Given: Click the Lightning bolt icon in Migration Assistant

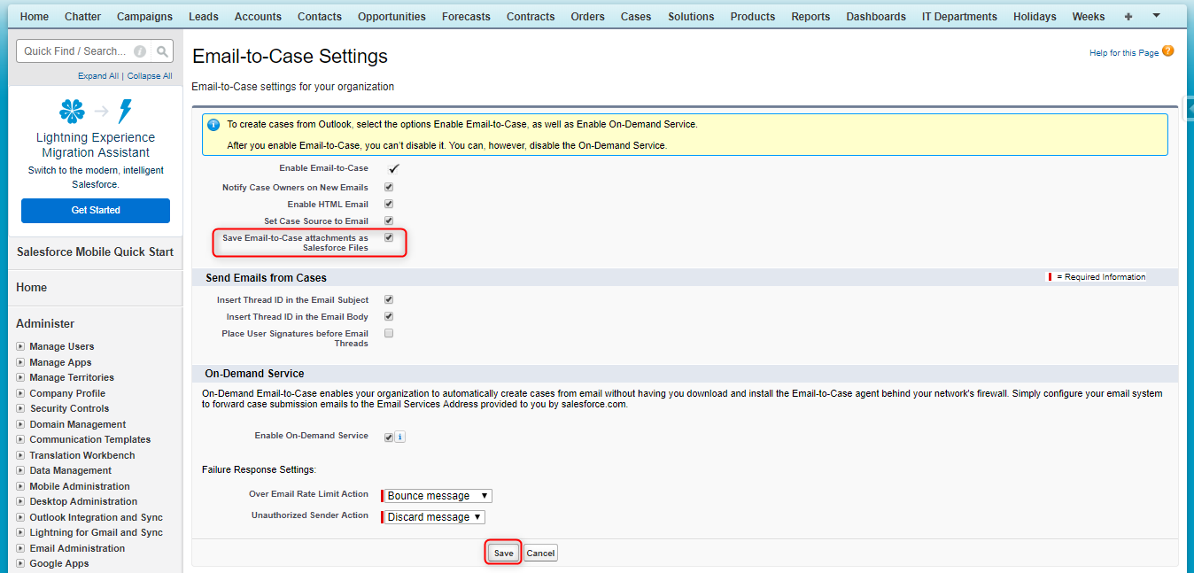Looking at the screenshot, I should tap(125, 112).
